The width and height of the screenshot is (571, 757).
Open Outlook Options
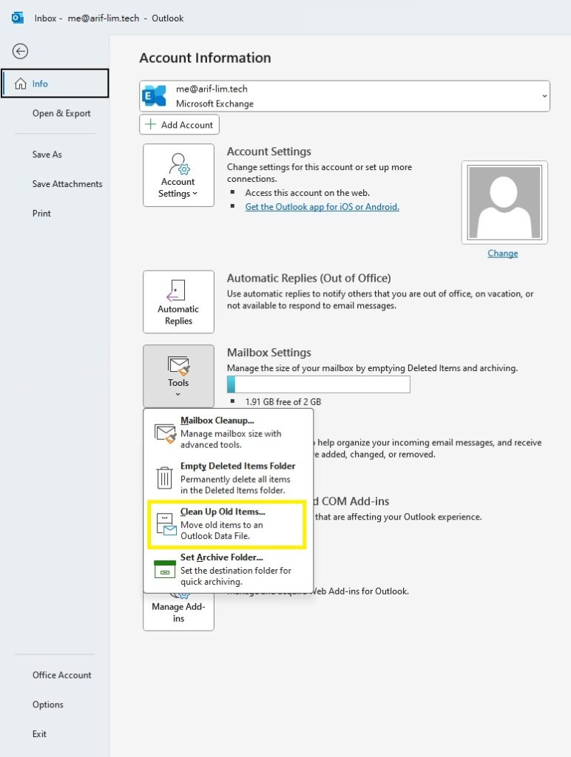48,705
